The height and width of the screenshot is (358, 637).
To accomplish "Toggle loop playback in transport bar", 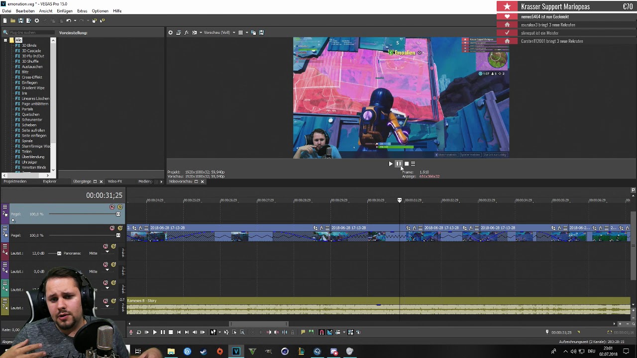I will (x=139, y=332).
